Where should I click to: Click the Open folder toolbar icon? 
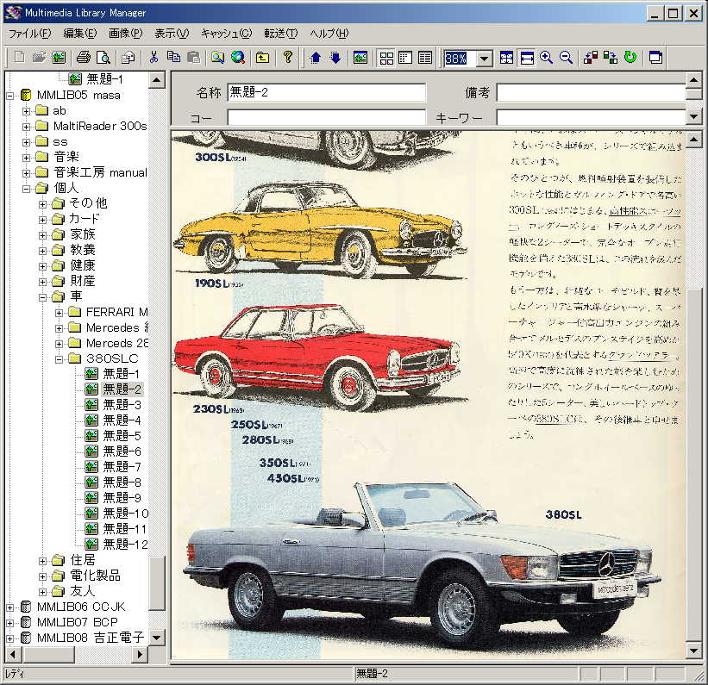[40, 58]
